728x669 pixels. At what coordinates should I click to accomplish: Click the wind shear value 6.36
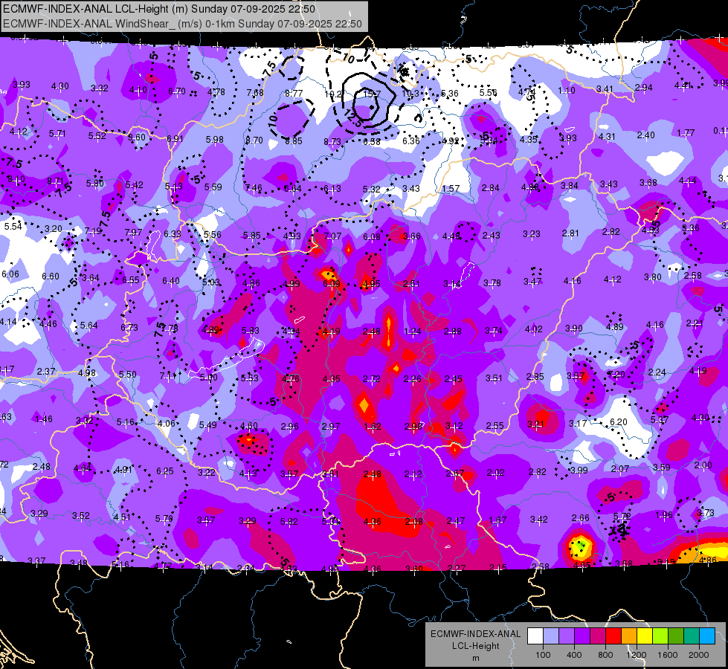(411, 140)
